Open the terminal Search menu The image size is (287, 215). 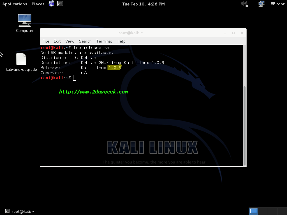[x=85, y=41]
